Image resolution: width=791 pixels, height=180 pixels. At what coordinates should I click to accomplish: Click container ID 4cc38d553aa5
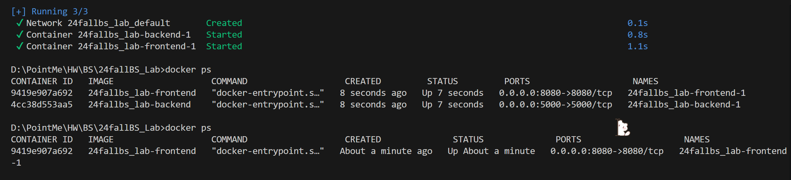41,104
